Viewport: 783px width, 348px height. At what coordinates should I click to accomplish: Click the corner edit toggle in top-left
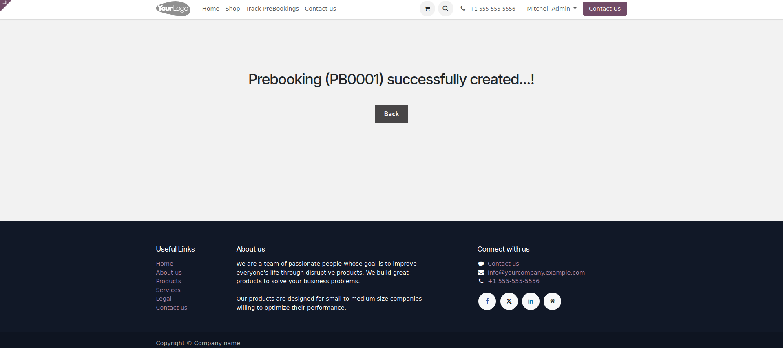coord(4,4)
